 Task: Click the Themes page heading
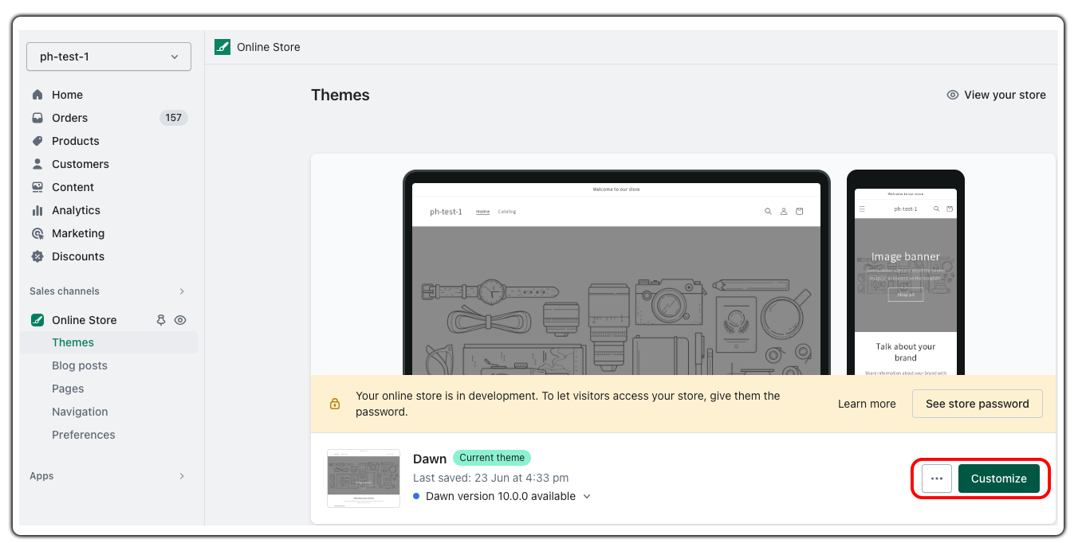pos(340,95)
